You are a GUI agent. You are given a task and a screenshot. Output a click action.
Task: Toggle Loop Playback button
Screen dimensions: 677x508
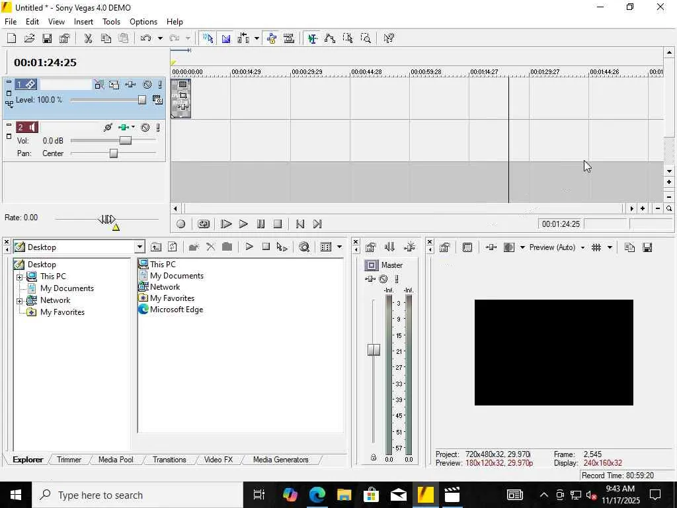point(204,224)
